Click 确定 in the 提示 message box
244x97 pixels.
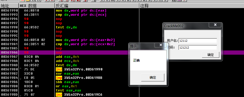[153, 78]
